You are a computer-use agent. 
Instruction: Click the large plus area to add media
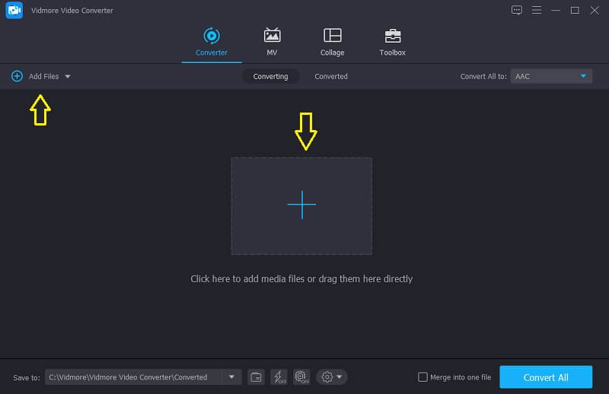coord(301,205)
